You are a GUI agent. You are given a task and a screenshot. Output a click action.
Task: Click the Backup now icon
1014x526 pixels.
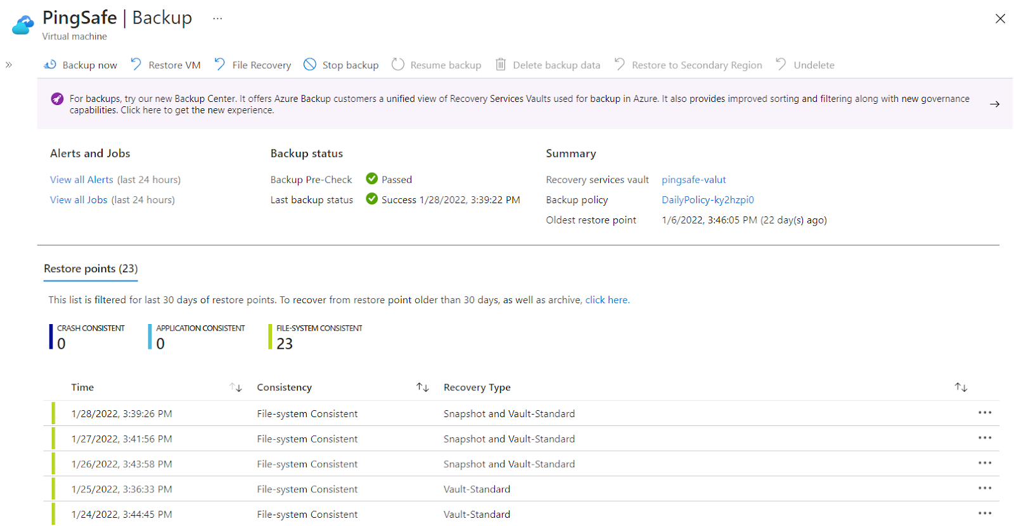[x=50, y=65]
